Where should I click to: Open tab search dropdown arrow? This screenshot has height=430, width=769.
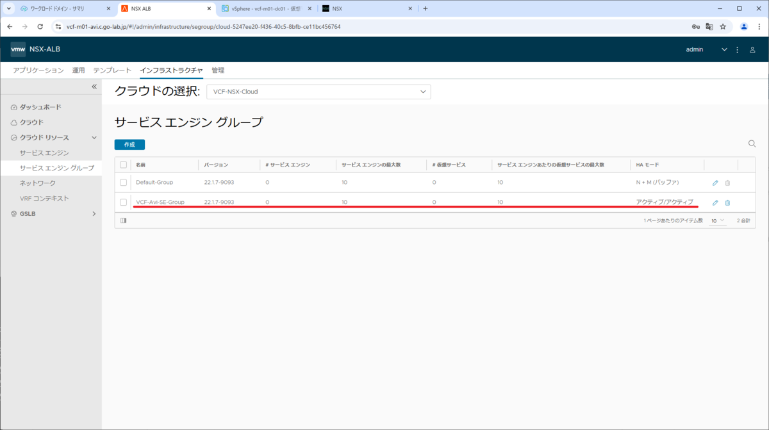click(9, 9)
